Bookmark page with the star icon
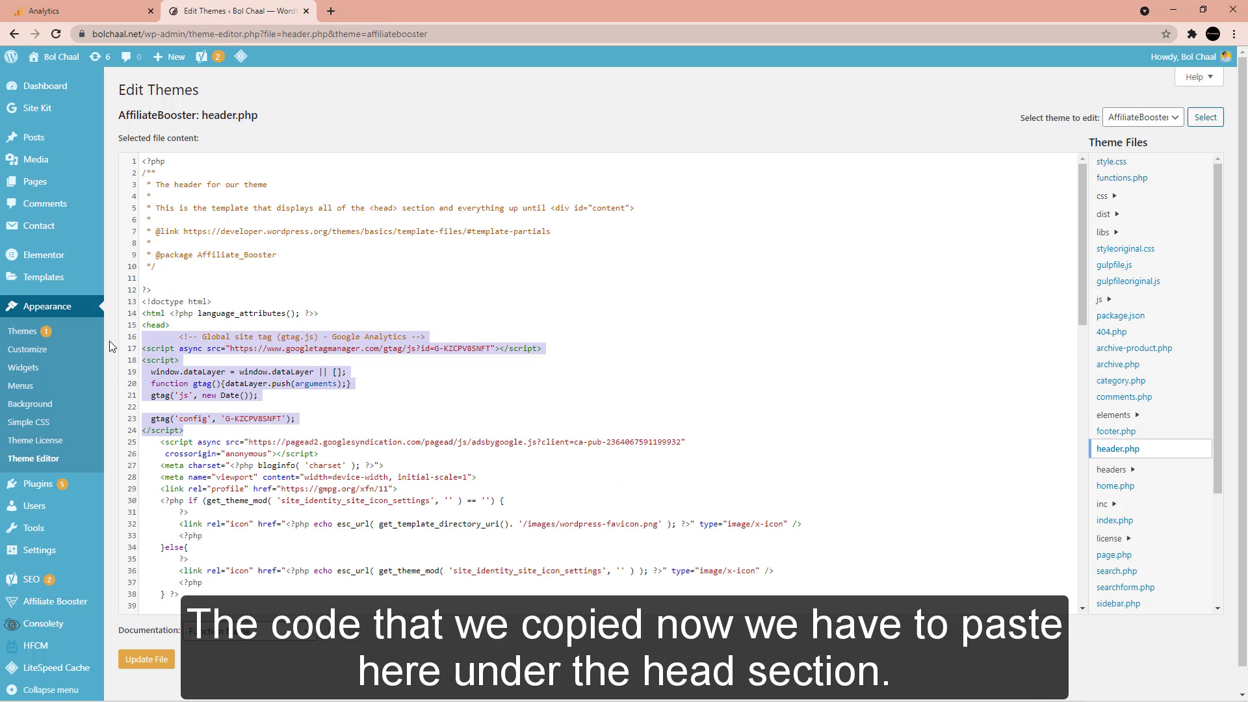This screenshot has width=1248, height=702. (x=1166, y=34)
